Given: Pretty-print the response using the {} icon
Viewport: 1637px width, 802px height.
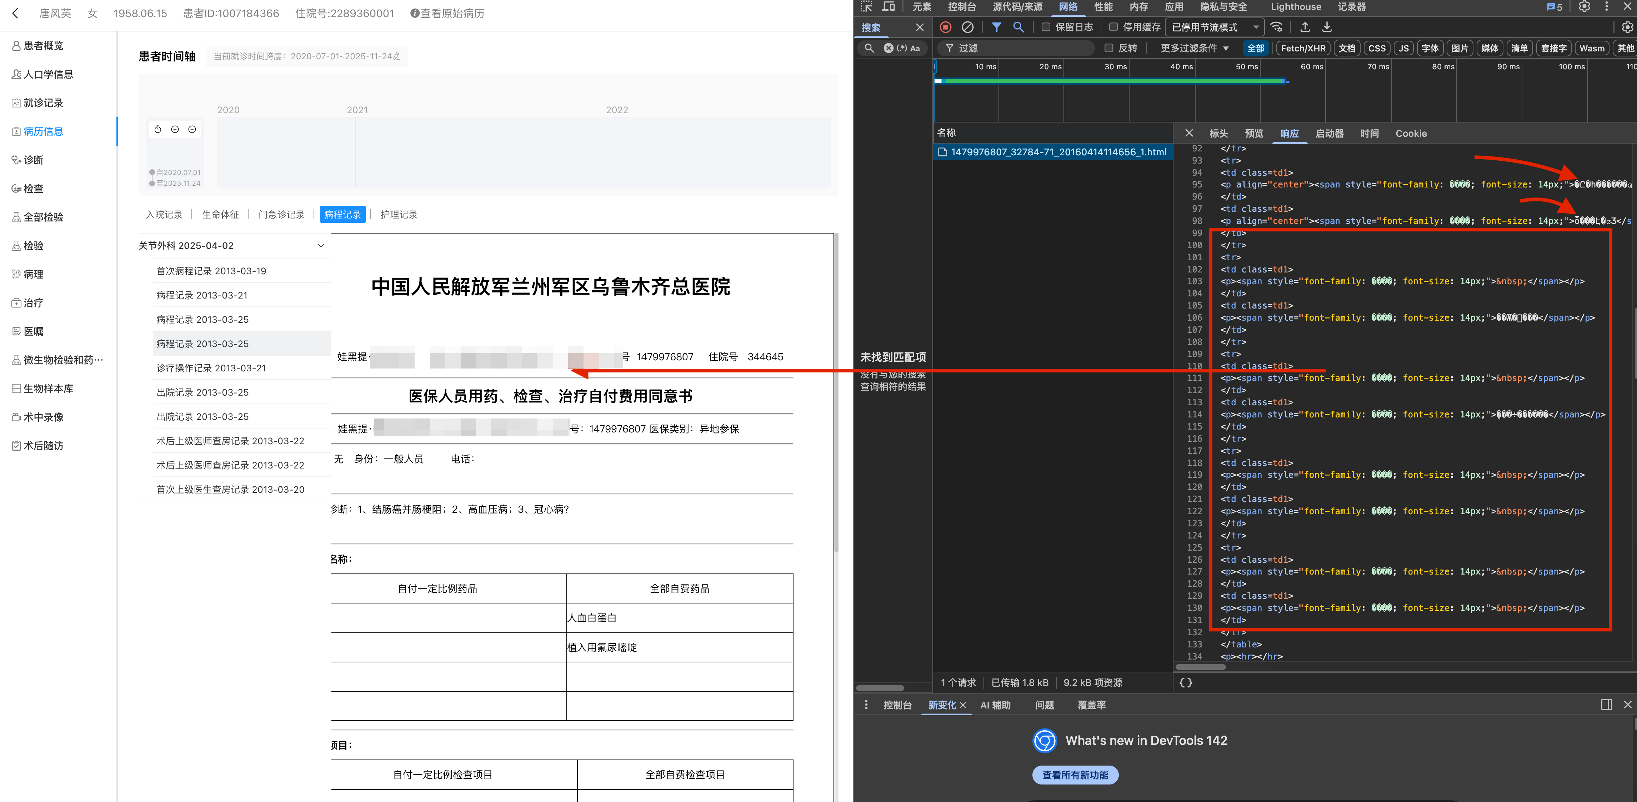Looking at the screenshot, I should pyautogui.click(x=1185, y=683).
